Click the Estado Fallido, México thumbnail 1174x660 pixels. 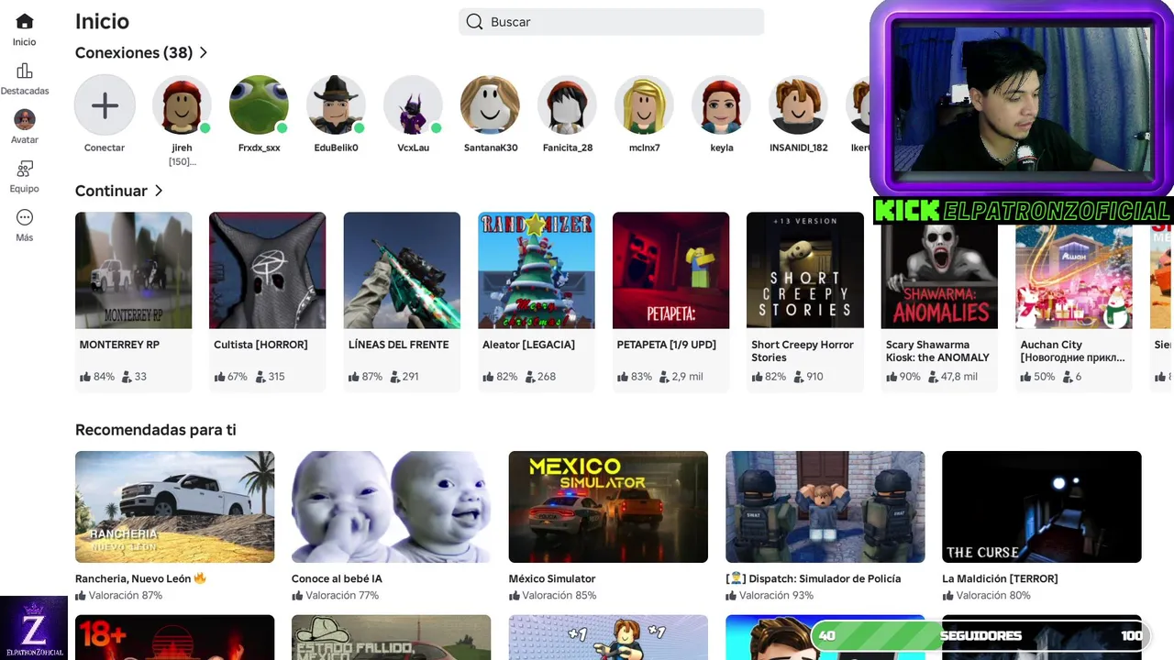click(x=391, y=637)
